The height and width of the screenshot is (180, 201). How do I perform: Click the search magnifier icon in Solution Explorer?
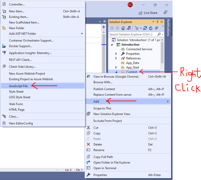pyautogui.click(x=159, y=34)
